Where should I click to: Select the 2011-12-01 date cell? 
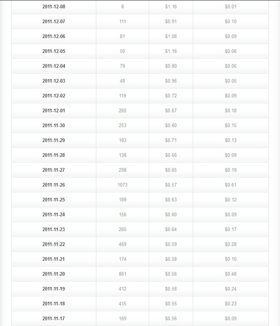point(54,110)
